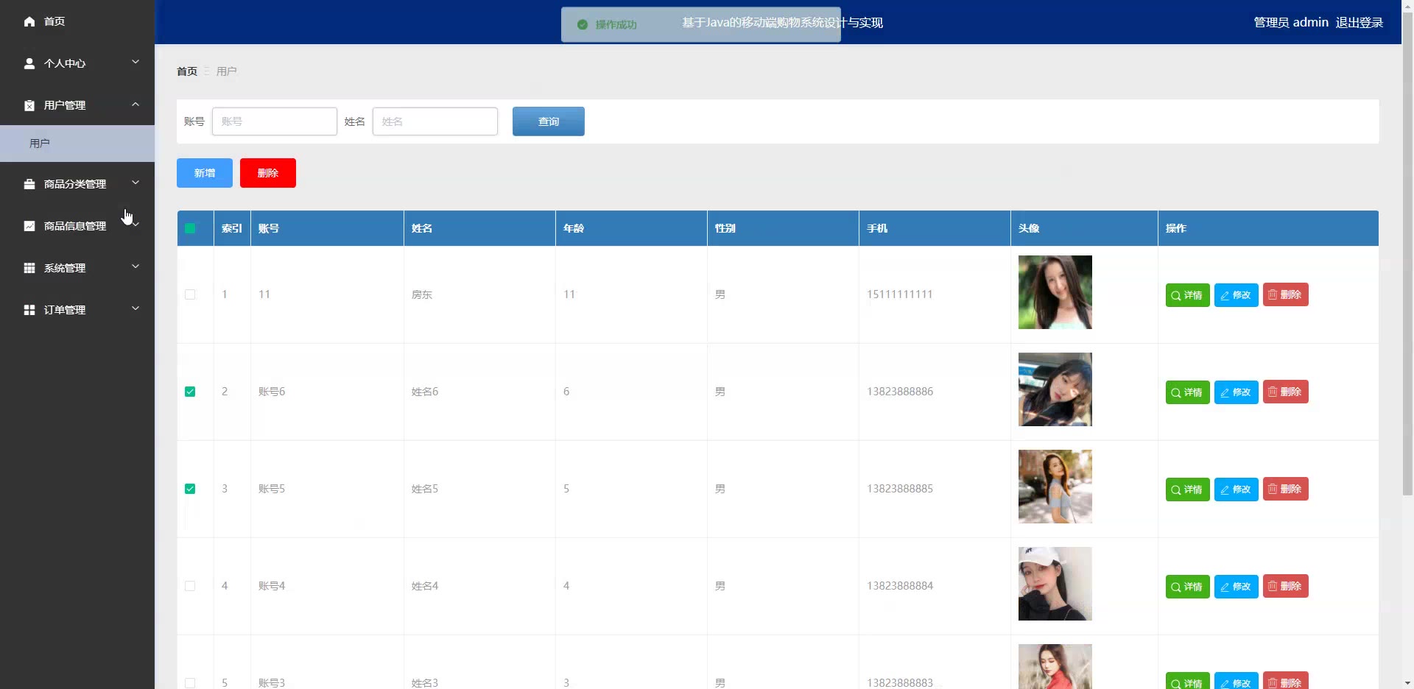Image resolution: width=1414 pixels, height=689 pixels.
Task: Click 退出登录 to log out
Action: [1360, 23]
